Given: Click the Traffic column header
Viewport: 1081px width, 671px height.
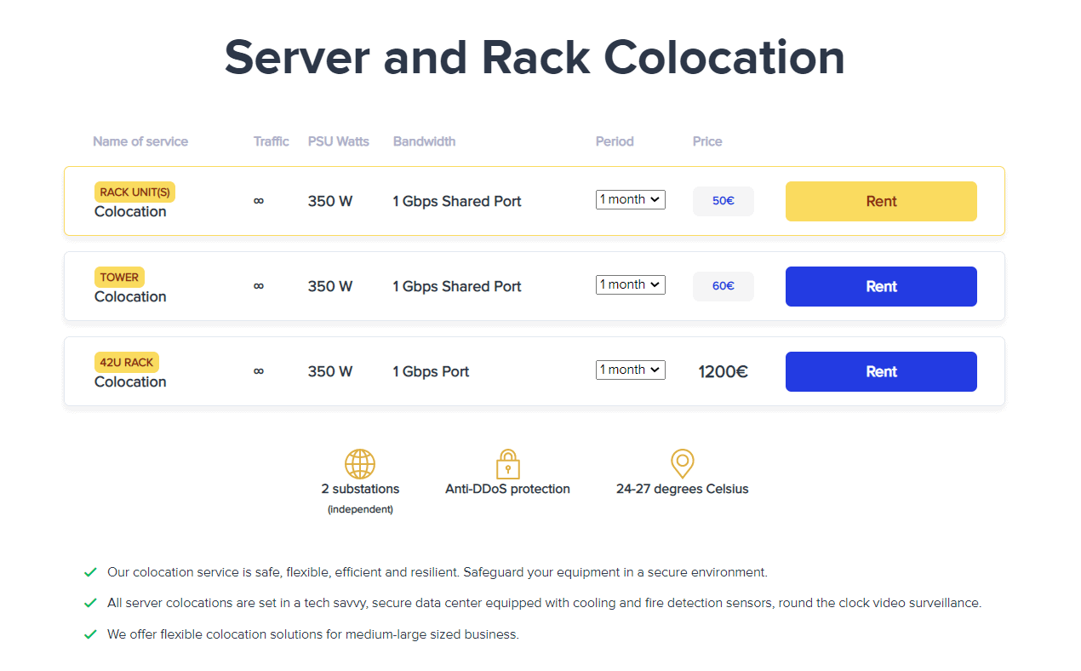Looking at the screenshot, I should point(272,141).
